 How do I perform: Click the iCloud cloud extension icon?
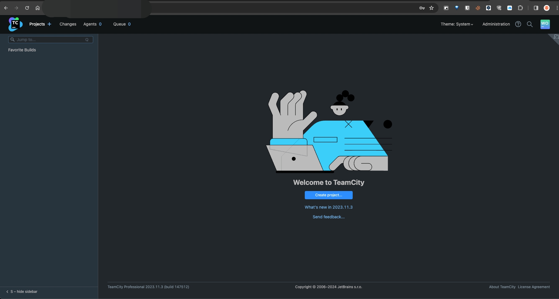coord(510,8)
